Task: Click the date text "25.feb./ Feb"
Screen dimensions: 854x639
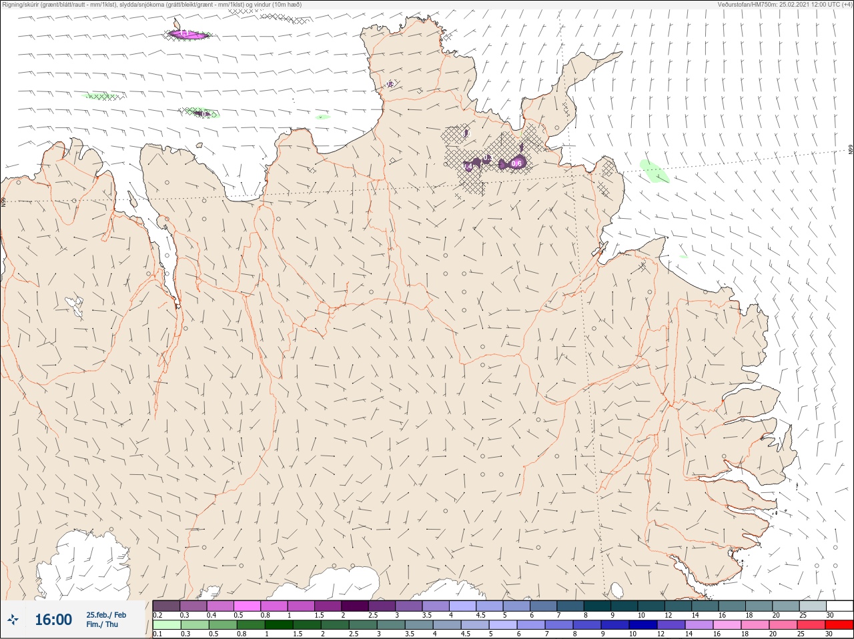Action: [x=106, y=614]
